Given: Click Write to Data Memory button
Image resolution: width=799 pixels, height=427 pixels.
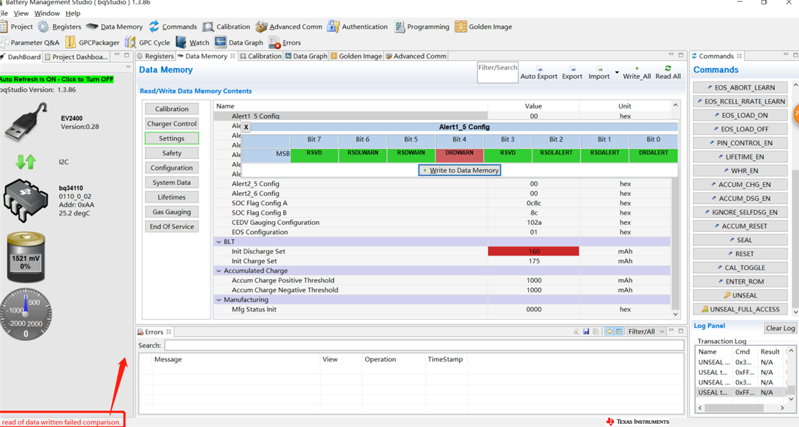Looking at the screenshot, I should [x=459, y=170].
